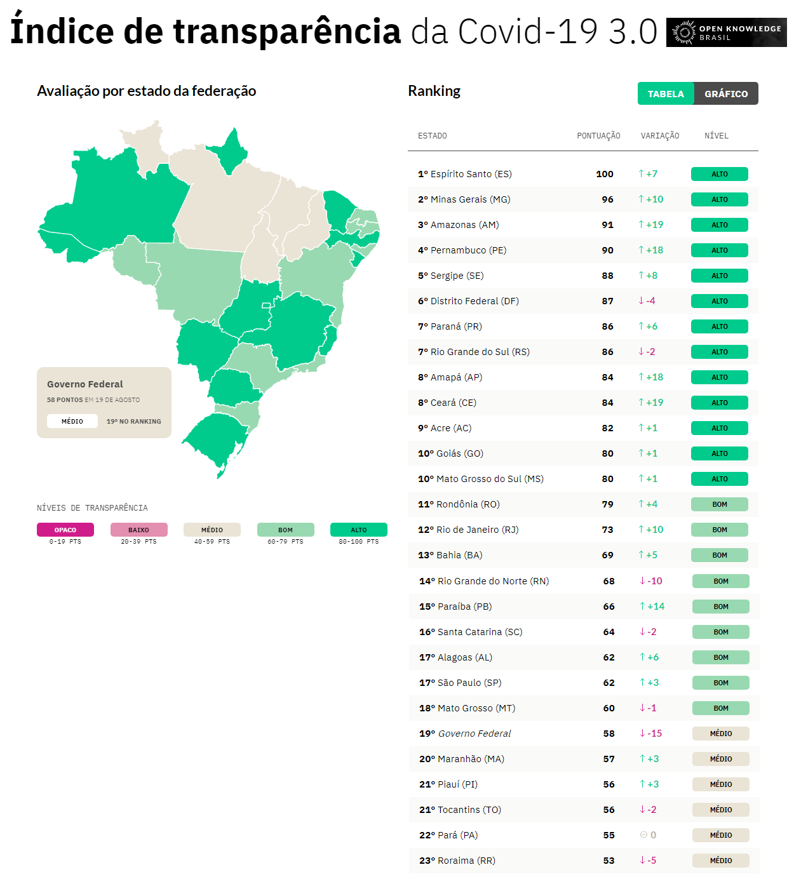The width and height of the screenshot is (794, 879).
Task: Click the Baixo legend color swatch
Action: point(138,530)
